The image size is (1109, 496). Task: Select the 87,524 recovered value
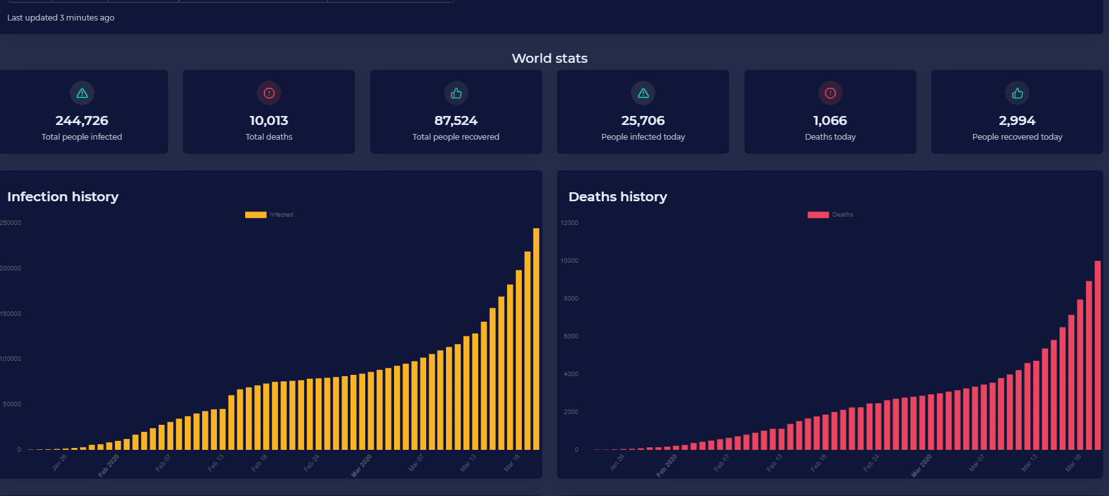pyautogui.click(x=456, y=120)
